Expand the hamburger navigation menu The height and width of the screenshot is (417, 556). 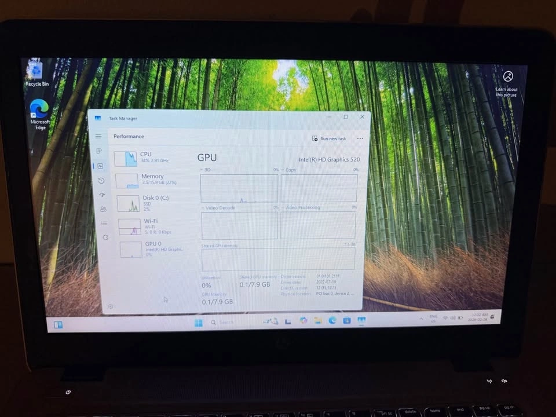click(x=98, y=136)
